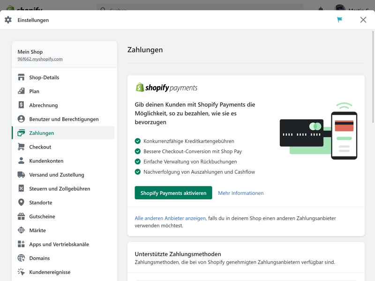Click the flag icon in header
This screenshot has height=281, width=375.
339,20
